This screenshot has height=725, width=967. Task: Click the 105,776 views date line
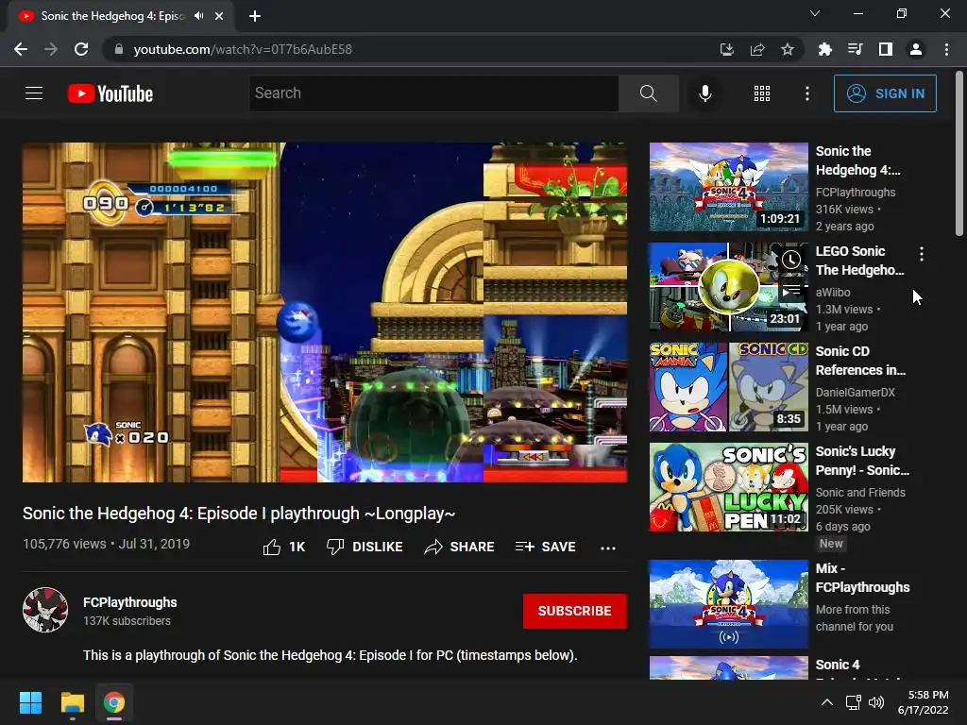click(106, 544)
